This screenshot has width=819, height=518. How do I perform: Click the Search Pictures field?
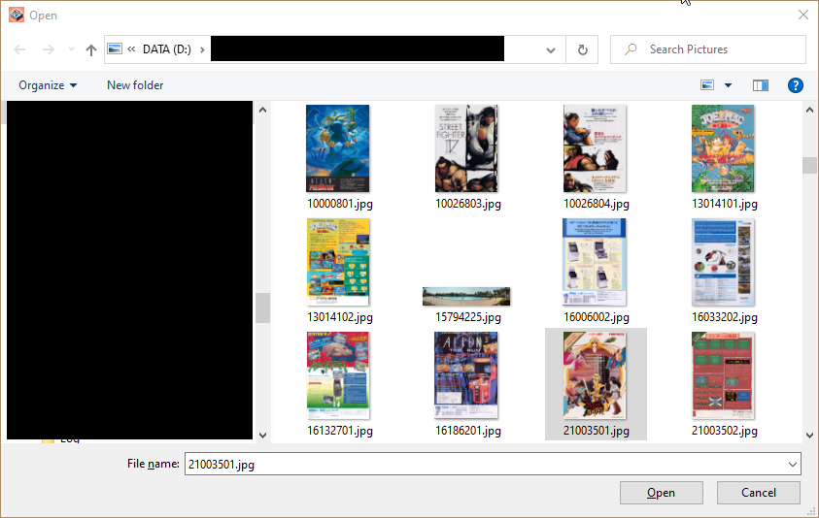tap(707, 49)
